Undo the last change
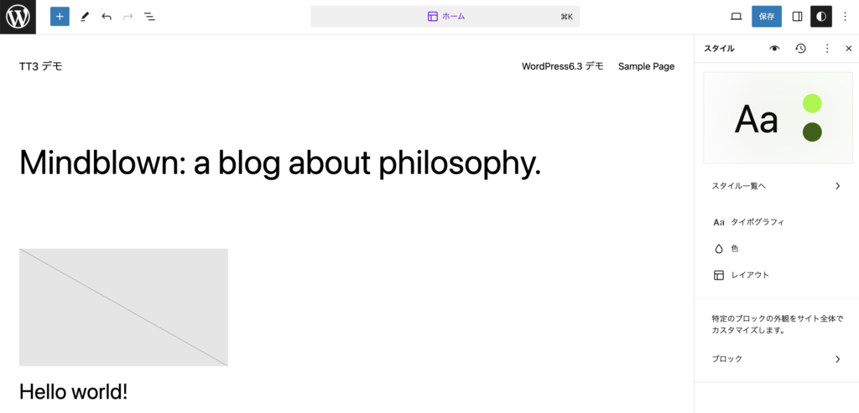859x413 pixels. pyautogui.click(x=107, y=17)
